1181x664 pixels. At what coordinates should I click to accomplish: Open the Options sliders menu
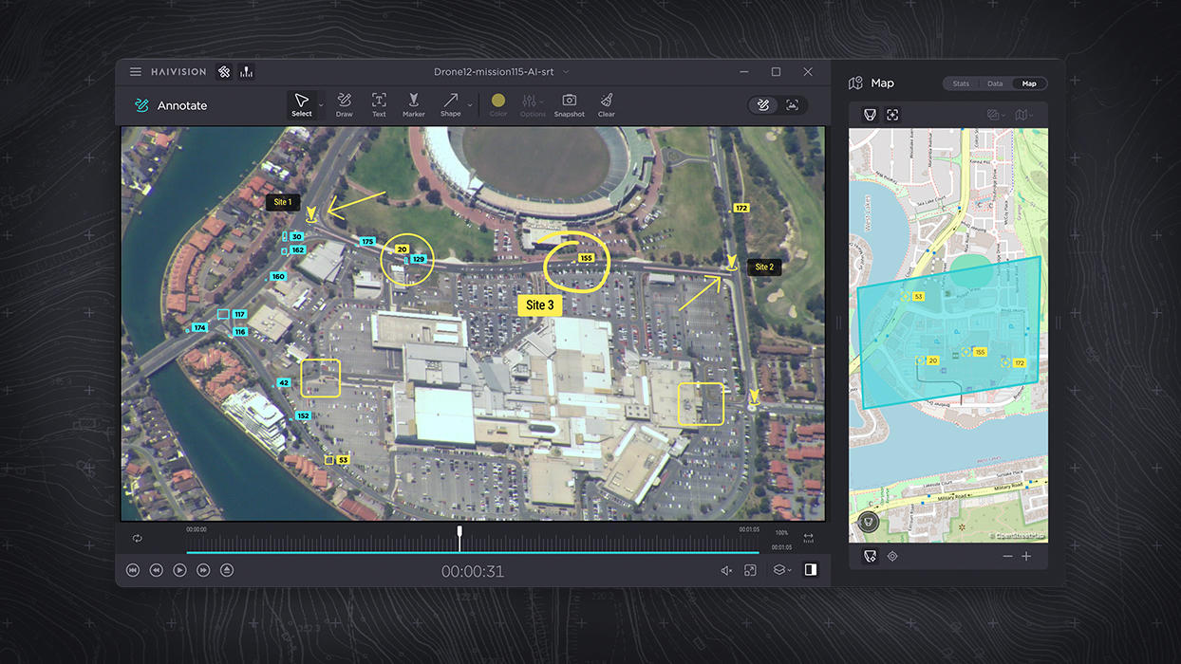click(x=533, y=104)
